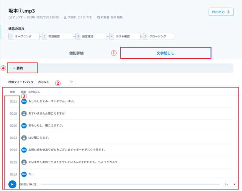Click speaker avatar beside あもしもし、聞こえますか
This screenshot has width=242, height=191.
24,126
